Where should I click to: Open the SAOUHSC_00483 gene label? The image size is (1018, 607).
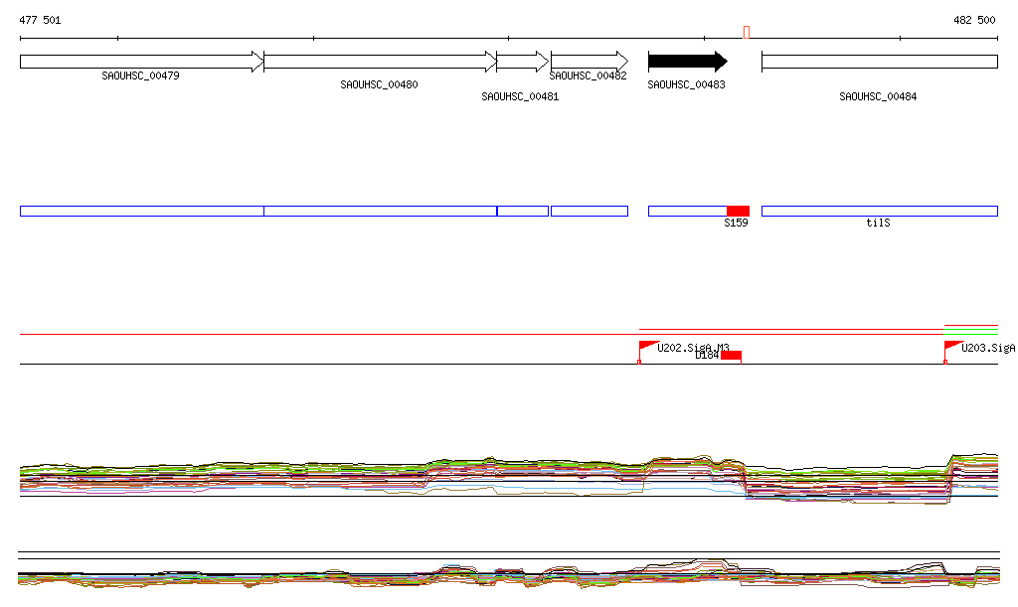[x=686, y=85]
